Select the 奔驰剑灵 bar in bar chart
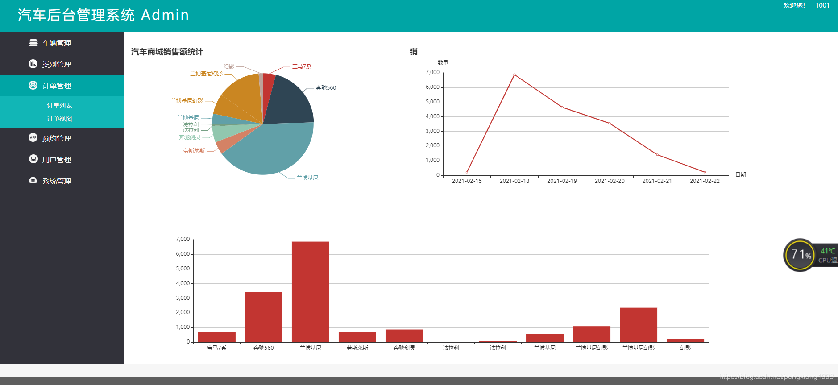The image size is (838, 385). pos(404,335)
